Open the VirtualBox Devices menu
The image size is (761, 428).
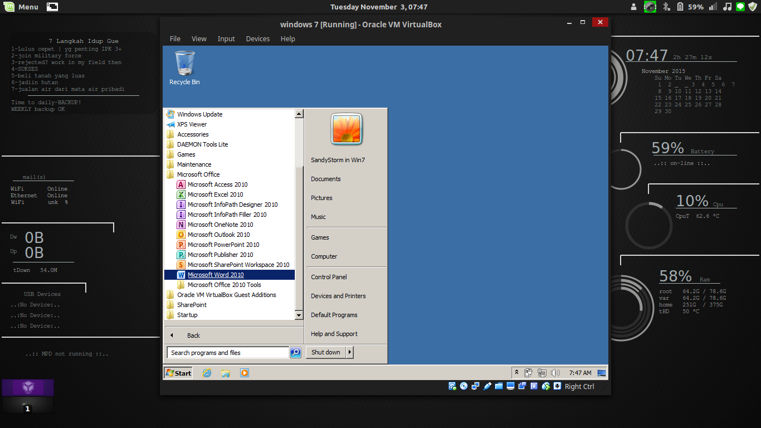258,39
